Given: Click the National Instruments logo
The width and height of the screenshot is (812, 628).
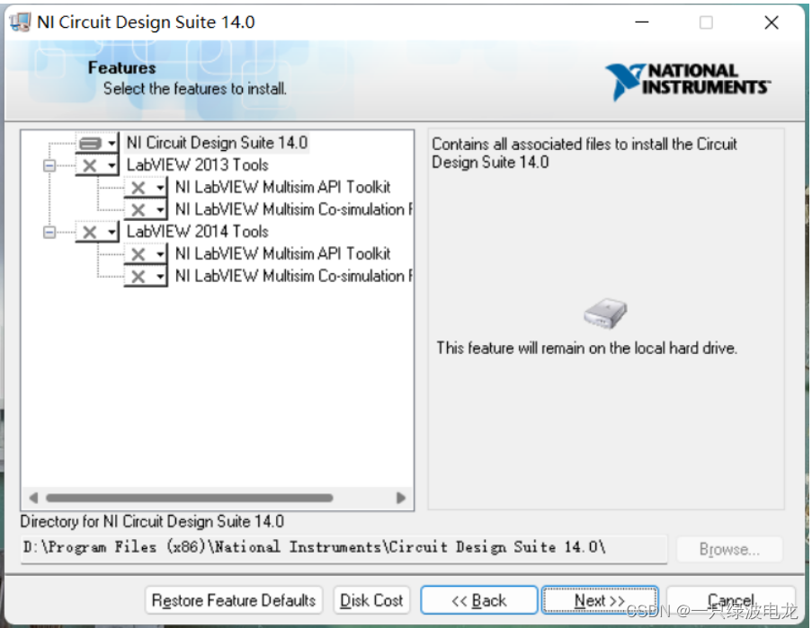Looking at the screenshot, I should [x=688, y=81].
